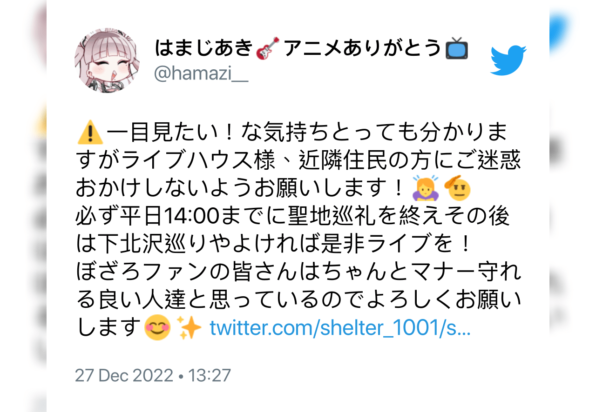
Task: Open the anime girl profile avatar
Action: point(107,60)
